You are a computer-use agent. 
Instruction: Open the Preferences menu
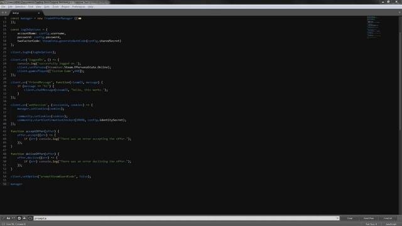point(79,7)
